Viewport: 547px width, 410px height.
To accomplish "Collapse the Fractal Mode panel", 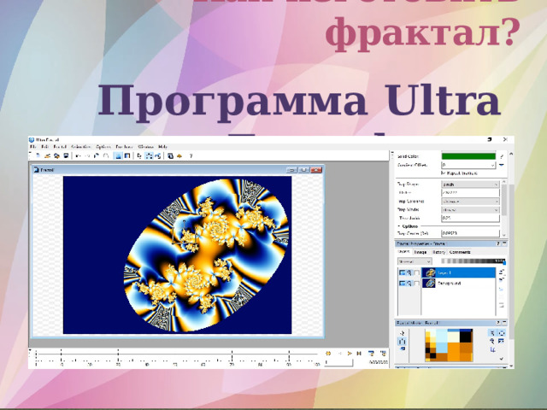I will click(x=504, y=323).
